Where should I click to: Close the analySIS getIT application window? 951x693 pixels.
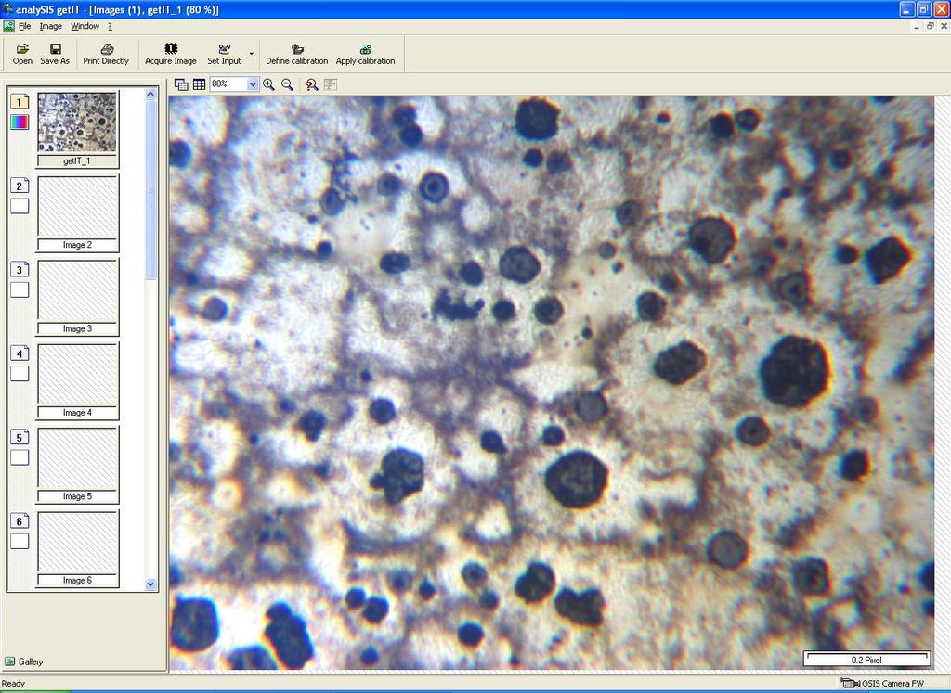pyautogui.click(x=941, y=9)
